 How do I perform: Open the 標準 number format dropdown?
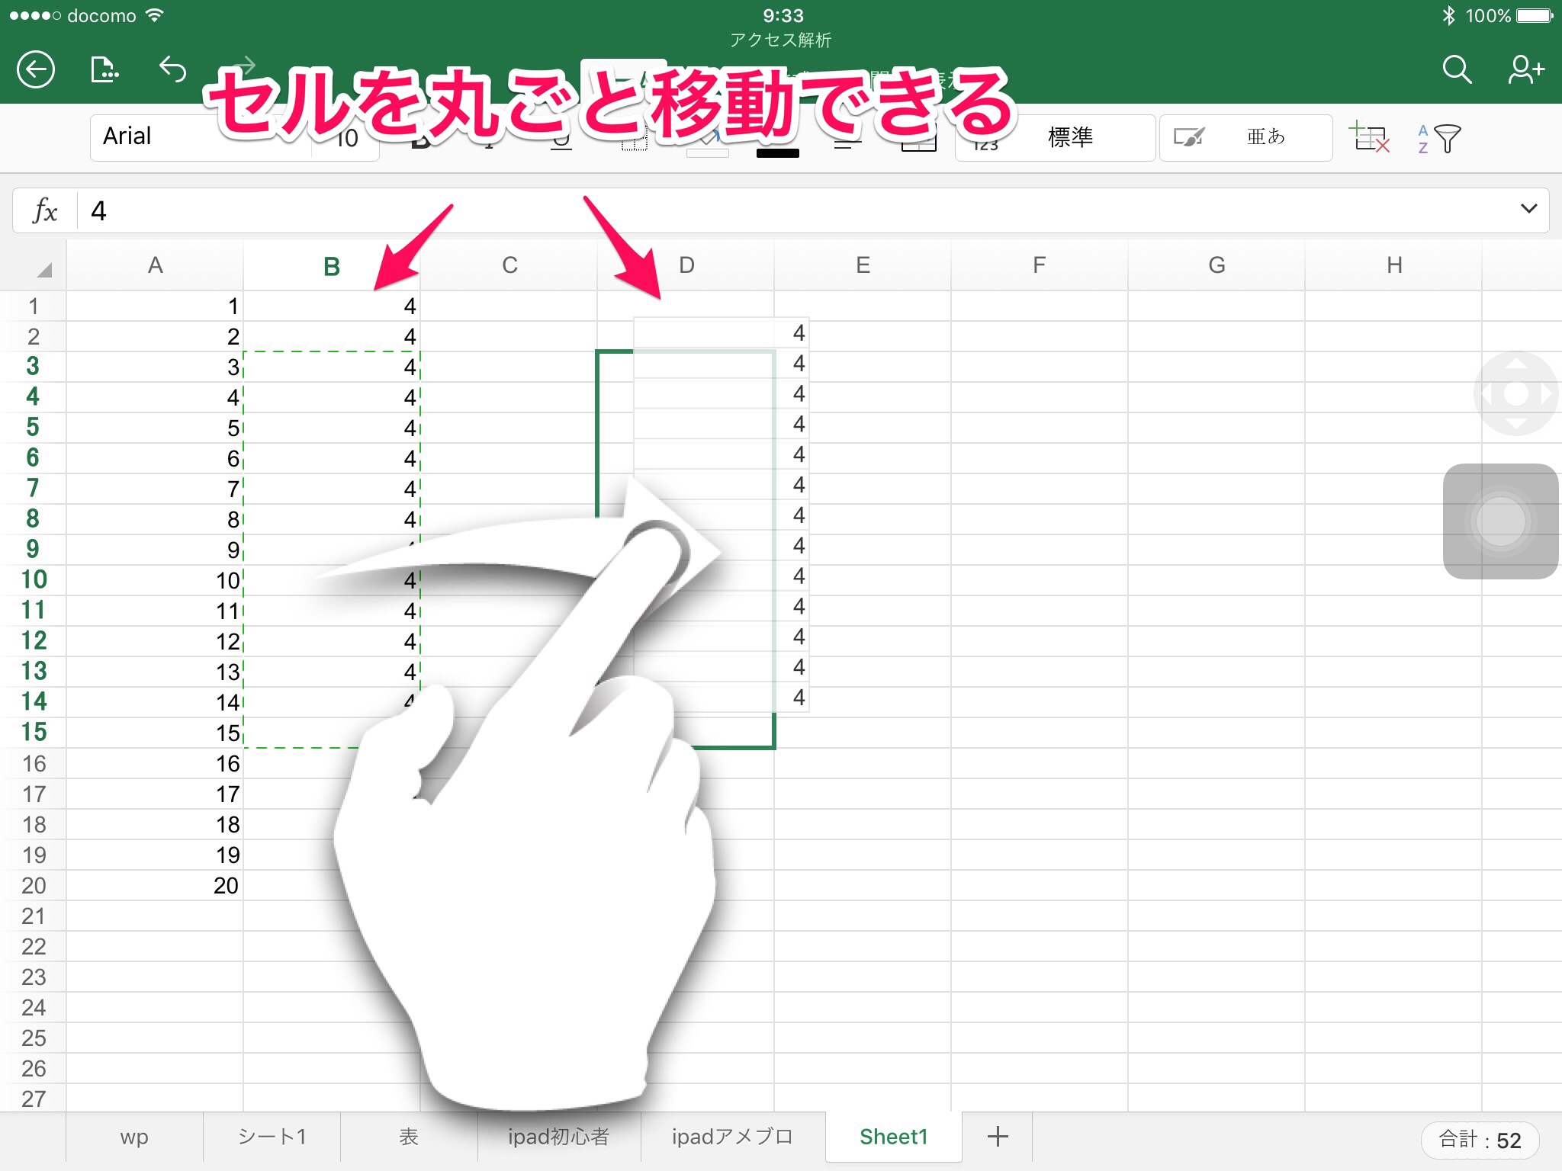click(1069, 138)
